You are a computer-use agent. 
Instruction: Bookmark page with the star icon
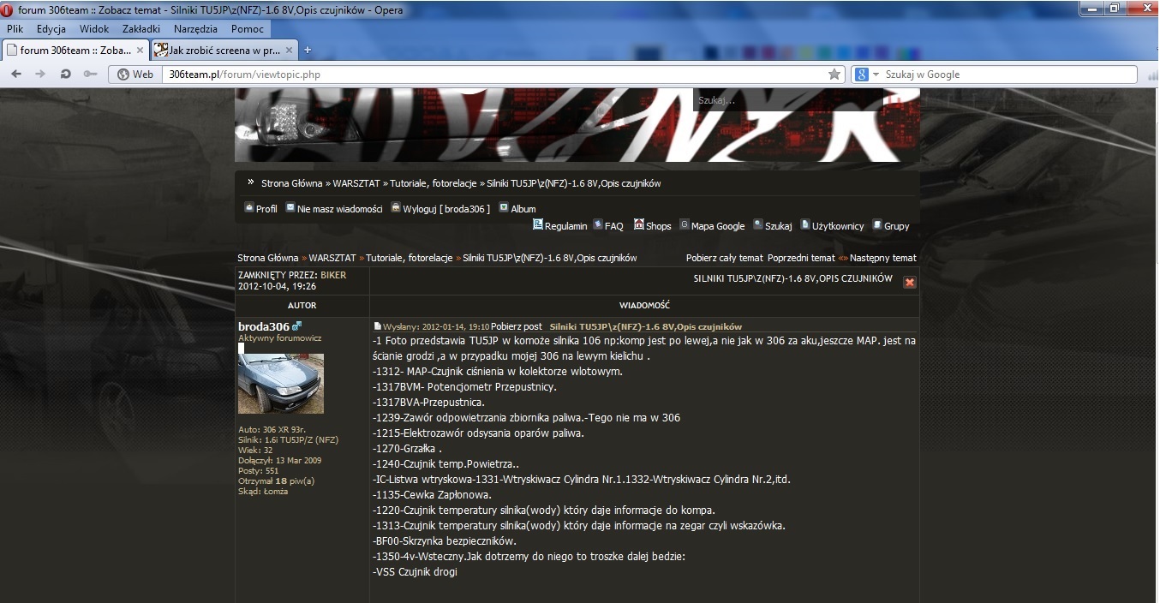(x=834, y=75)
